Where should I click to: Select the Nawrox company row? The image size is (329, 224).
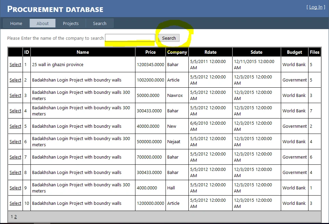[x=15, y=96]
